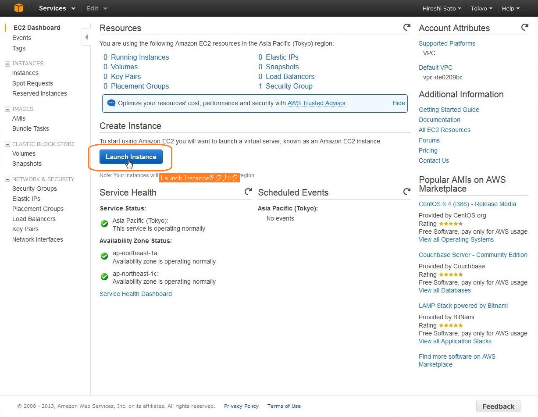Open Tags in the sidebar
Screen dimensions: 538x417
19,48
